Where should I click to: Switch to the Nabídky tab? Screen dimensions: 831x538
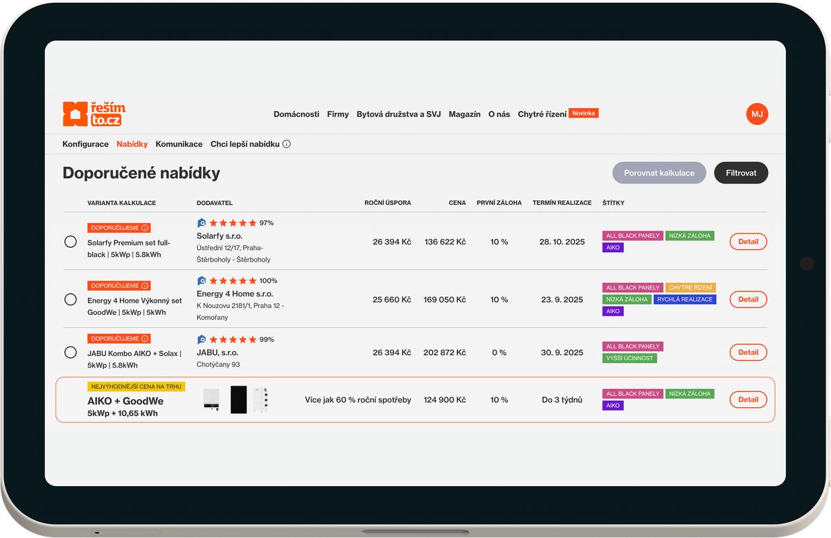132,144
